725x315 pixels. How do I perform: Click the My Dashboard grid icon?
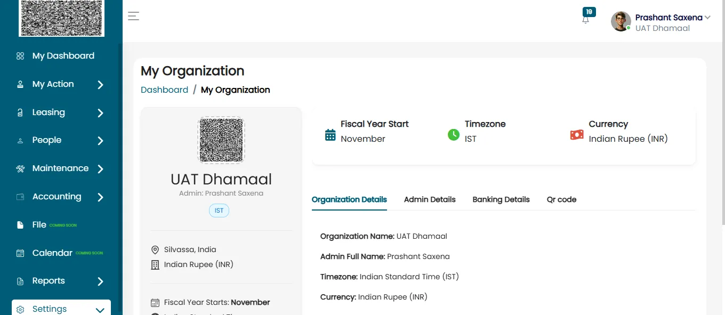click(20, 56)
